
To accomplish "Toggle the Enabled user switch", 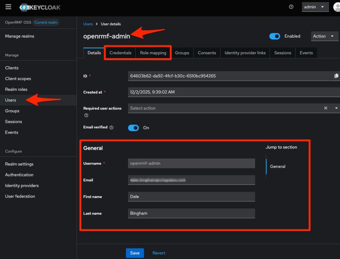I will pyautogui.click(x=275, y=36).
